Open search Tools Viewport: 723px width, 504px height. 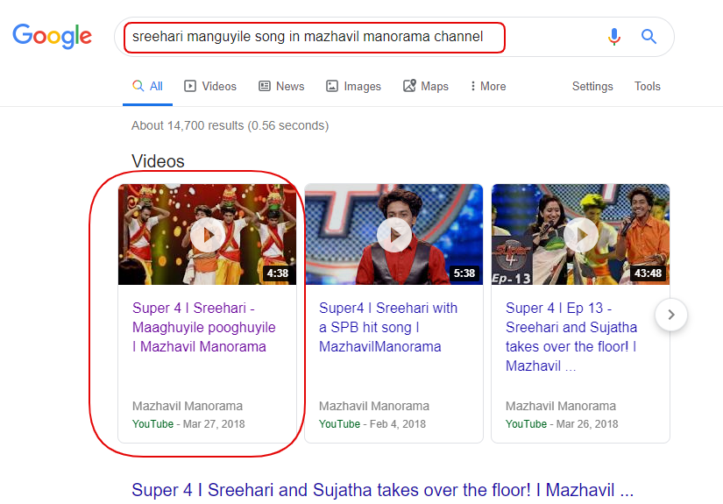pos(648,86)
